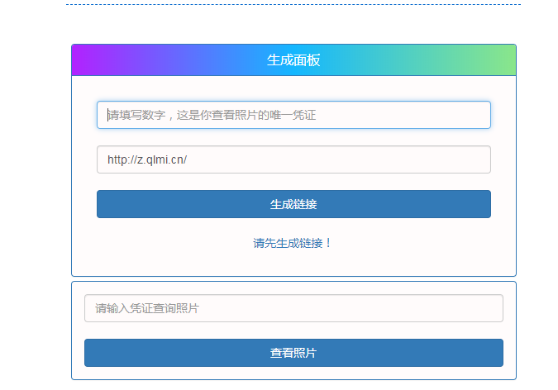558x390 pixels.
Task: Click empty space right of URL text
Action: tap(372, 159)
